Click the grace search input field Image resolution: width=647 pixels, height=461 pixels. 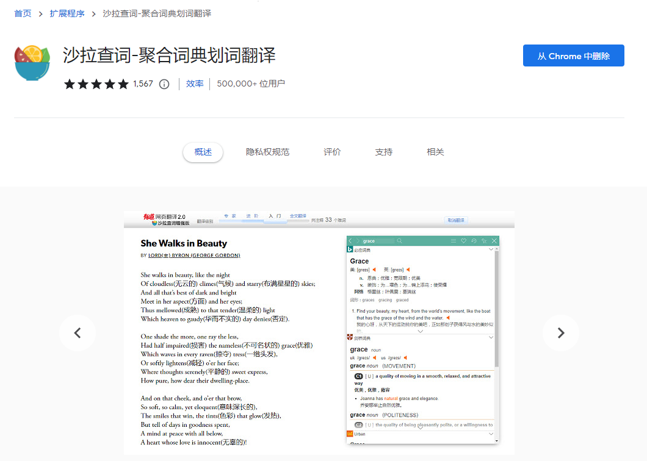coord(378,241)
